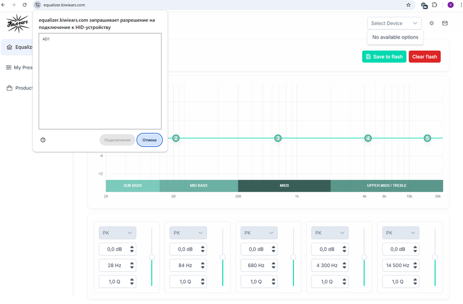Click the Clear flash button
This screenshot has height=304, width=463.
click(x=424, y=56)
